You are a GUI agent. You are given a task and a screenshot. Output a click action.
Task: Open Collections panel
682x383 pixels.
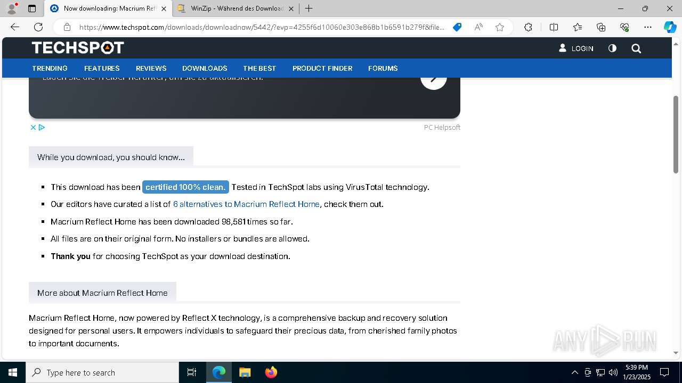pos(601,27)
